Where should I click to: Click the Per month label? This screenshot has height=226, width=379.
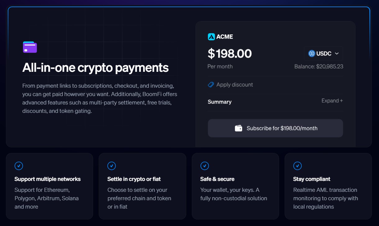pos(219,66)
